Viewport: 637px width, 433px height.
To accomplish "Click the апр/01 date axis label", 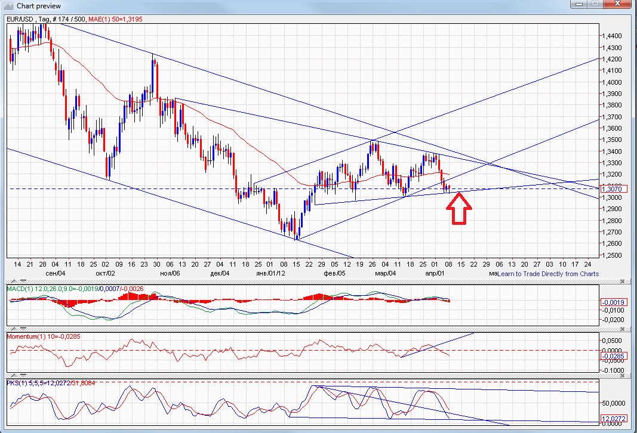I will pyautogui.click(x=435, y=274).
